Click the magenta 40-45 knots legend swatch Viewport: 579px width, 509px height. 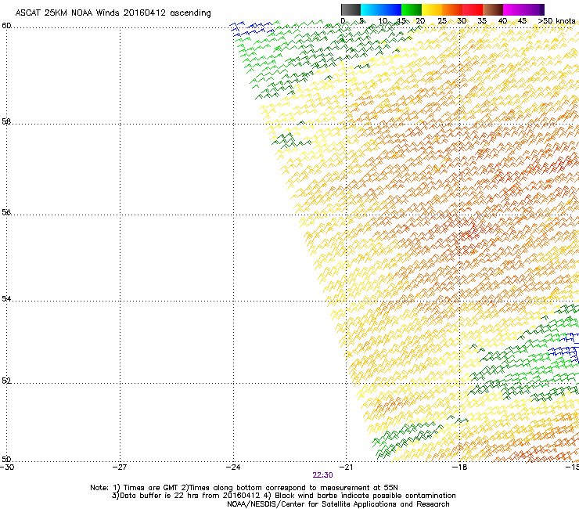pyautogui.click(x=513, y=9)
